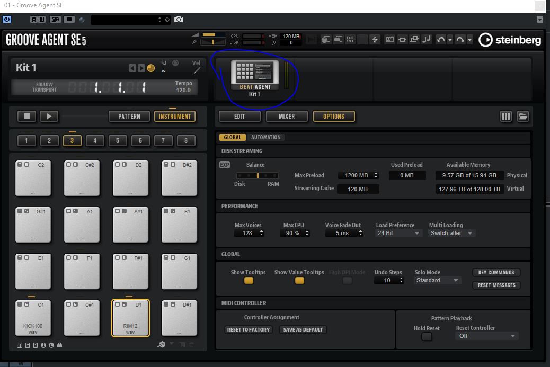Image resolution: width=550 pixels, height=367 pixels.
Task: Switch to PATTERN pad mode
Action: pyautogui.click(x=129, y=117)
